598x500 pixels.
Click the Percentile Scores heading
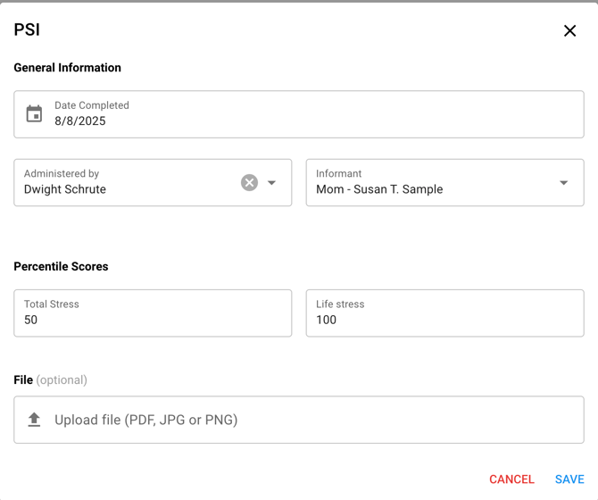click(x=61, y=267)
